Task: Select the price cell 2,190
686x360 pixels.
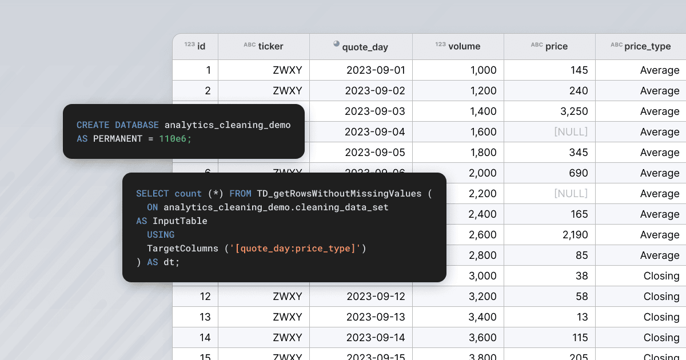Action: coord(575,235)
